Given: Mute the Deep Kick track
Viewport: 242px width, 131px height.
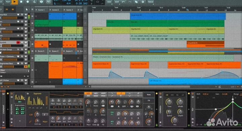Looking at the screenshot, I should (x=26, y=14).
